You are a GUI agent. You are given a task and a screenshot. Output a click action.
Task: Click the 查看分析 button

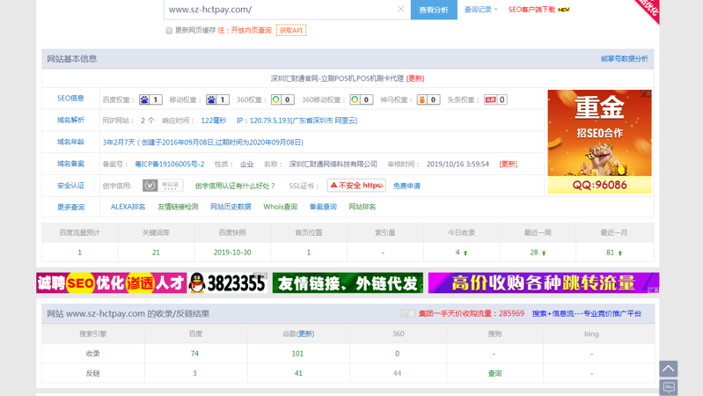click(434, 10)
